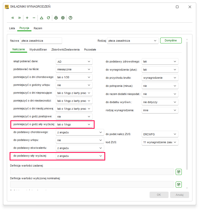This screenshot has width=200, height=212.
Task: Open 'do podstawy siły wyższej' dropdown
Action: pos(80,156)
